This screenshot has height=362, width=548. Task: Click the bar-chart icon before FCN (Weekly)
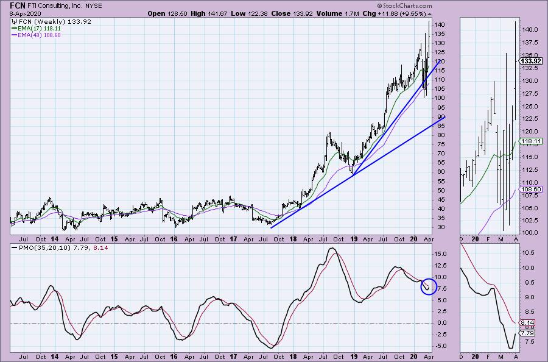point(15,22)
